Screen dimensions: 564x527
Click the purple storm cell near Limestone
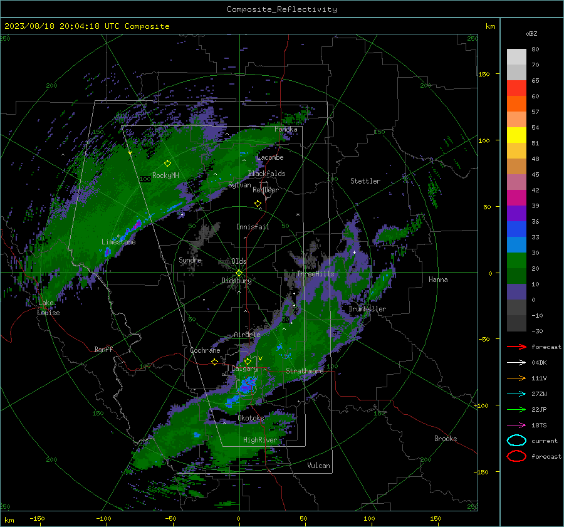[137, 225]
